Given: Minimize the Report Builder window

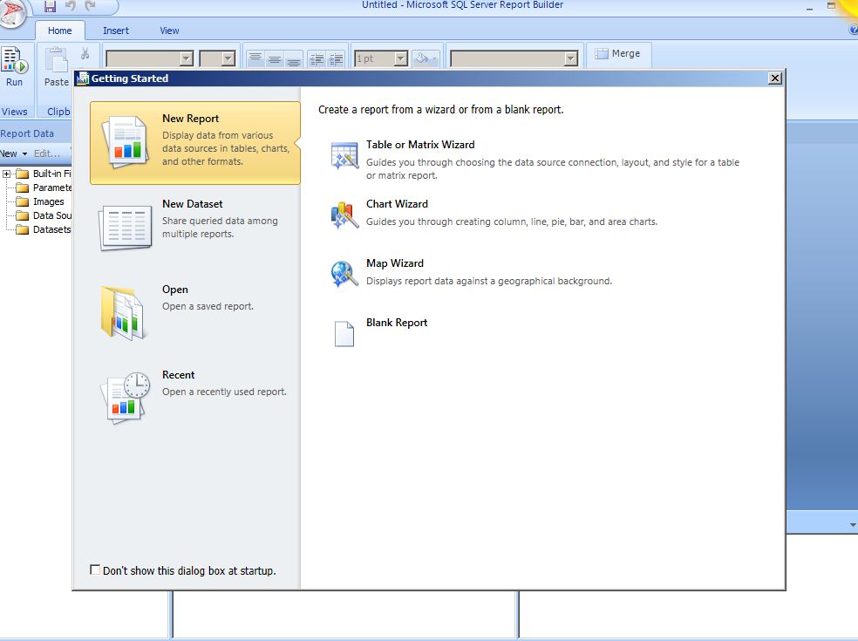Looking at the screenshot, I should click(x=809, y=8).
